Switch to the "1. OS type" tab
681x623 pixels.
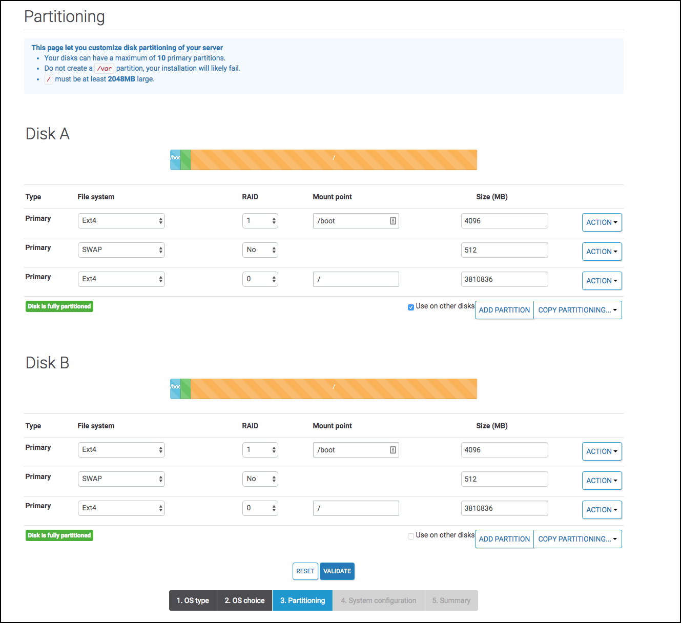(193, 600)
